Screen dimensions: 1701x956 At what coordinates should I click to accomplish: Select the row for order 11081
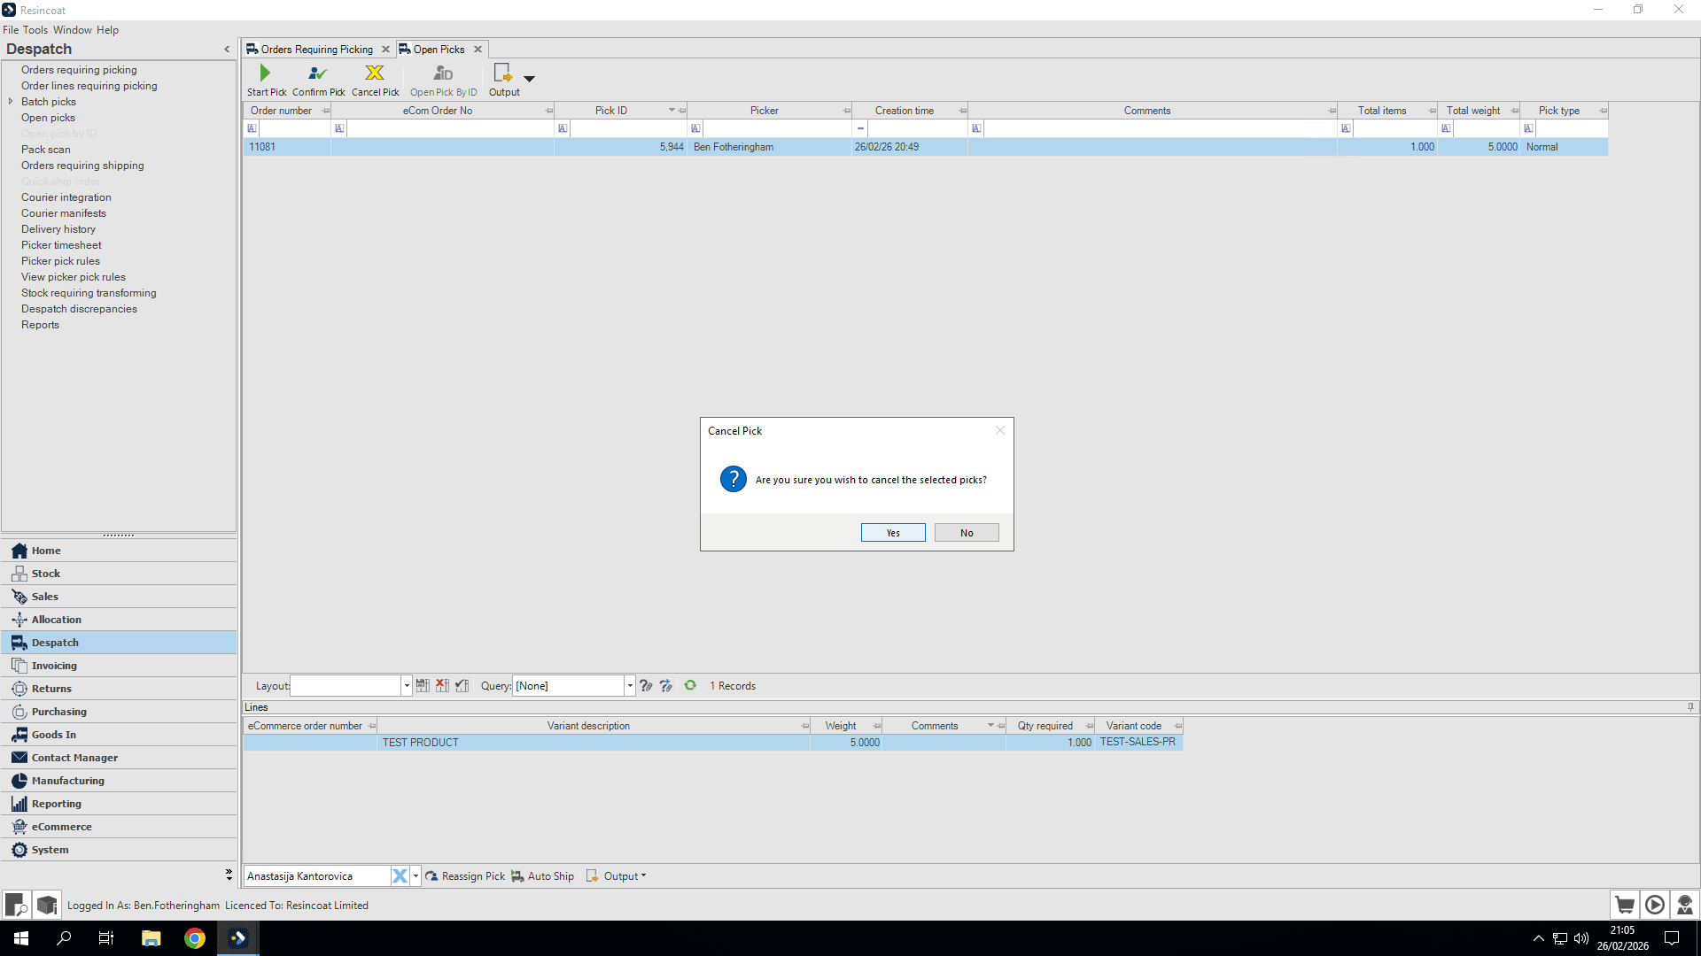(926, 147)
